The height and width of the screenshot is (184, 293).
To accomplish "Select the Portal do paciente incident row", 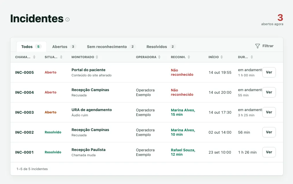I will coord(147,72).
